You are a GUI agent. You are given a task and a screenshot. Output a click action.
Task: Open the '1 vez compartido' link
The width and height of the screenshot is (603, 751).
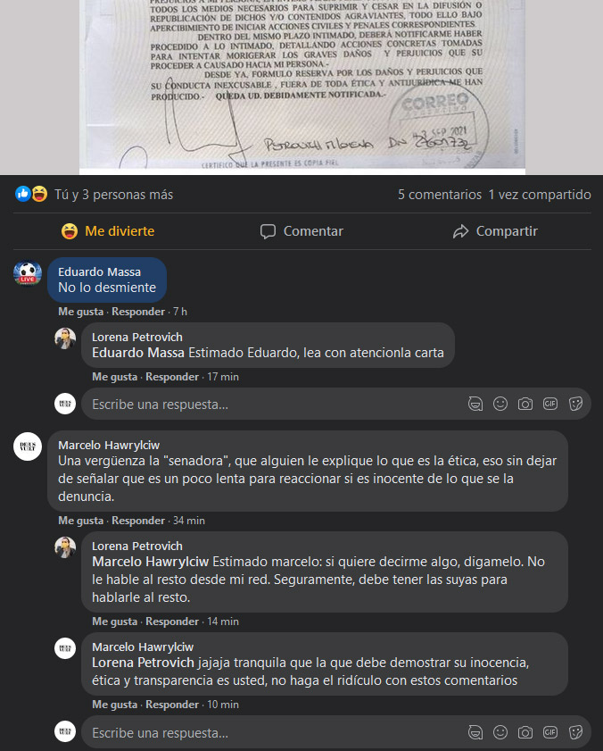point(540,195)
